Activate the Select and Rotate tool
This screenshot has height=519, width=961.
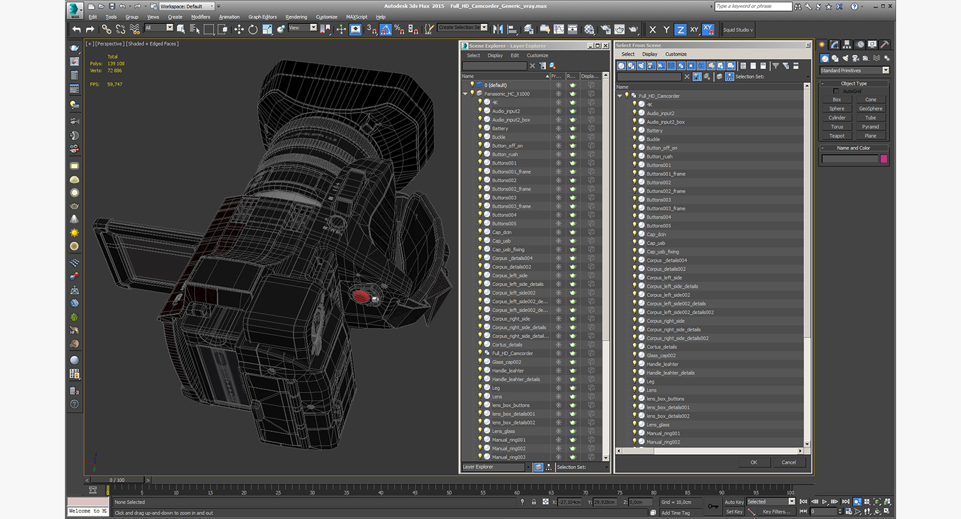pos(253,29)
